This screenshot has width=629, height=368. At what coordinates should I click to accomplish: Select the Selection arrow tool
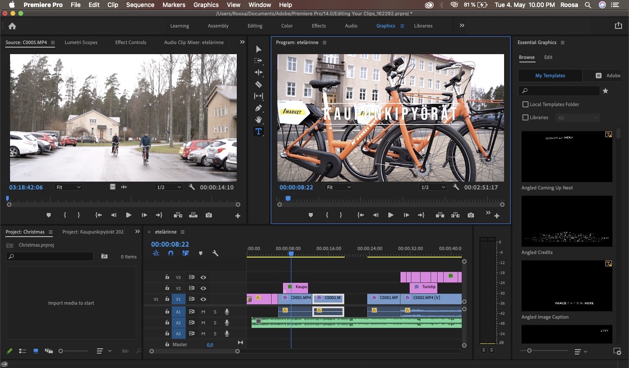[259, 49]
